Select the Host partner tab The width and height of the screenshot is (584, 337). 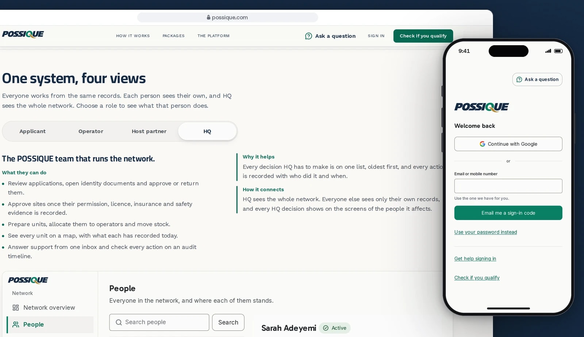(x=149, y=131)
